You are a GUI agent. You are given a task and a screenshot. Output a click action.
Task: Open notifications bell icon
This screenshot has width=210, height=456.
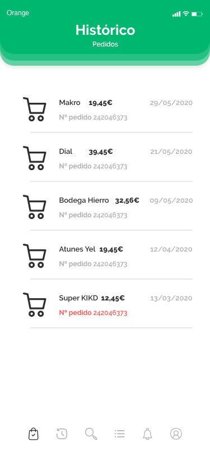(148, 434)
